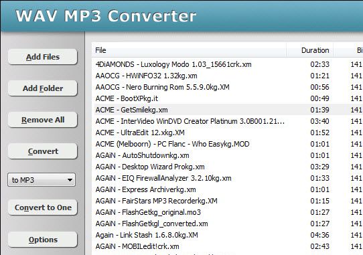Select 4DiAMONDS - Luxology Modo 1.03_15661crk.xm
This screenshot has height=255, width=363.
173,64
